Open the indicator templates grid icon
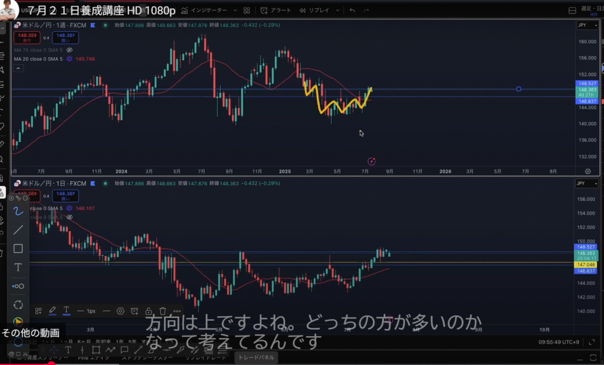Image resolution: width=604 pixels, height=365 pixels. coord(247,11)
